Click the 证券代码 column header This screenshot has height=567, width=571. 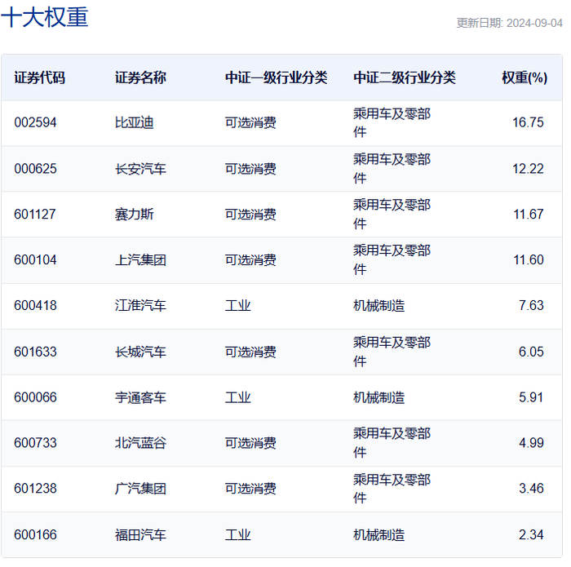pyautogui.click(x=40, y=78)
